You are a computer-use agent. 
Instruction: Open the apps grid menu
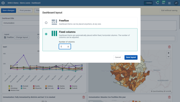point(169,3)
